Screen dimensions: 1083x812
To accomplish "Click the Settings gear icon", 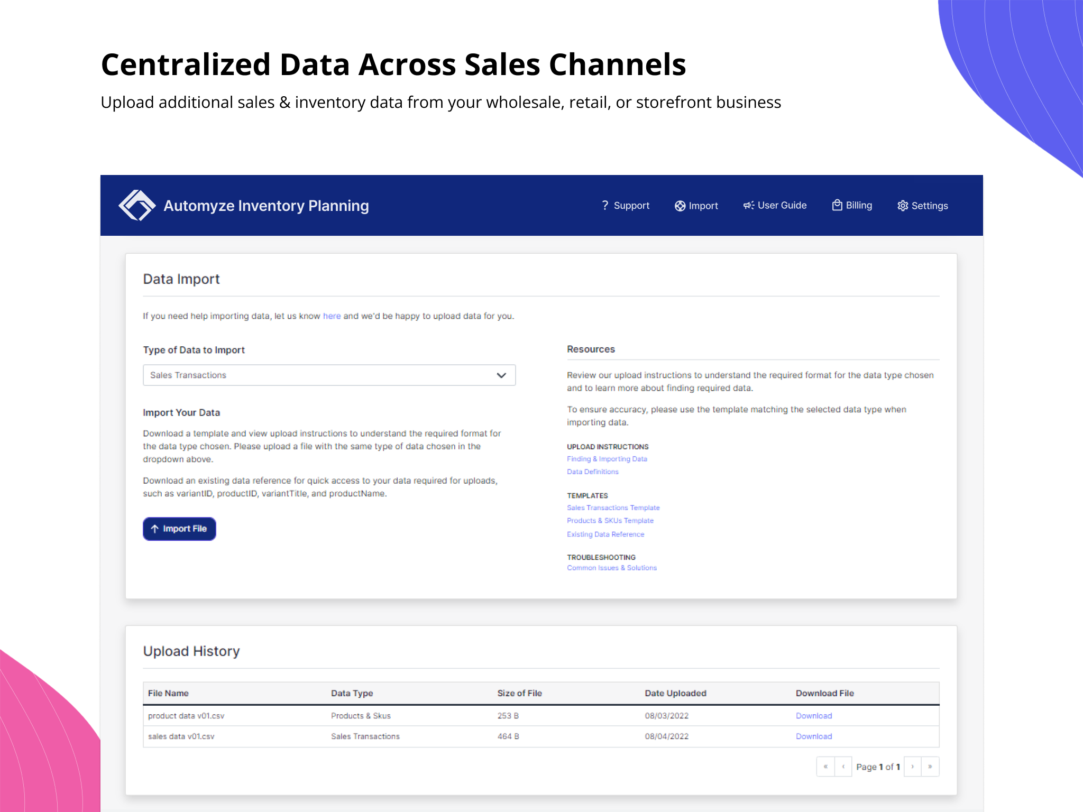I will (x=903, y=206).
